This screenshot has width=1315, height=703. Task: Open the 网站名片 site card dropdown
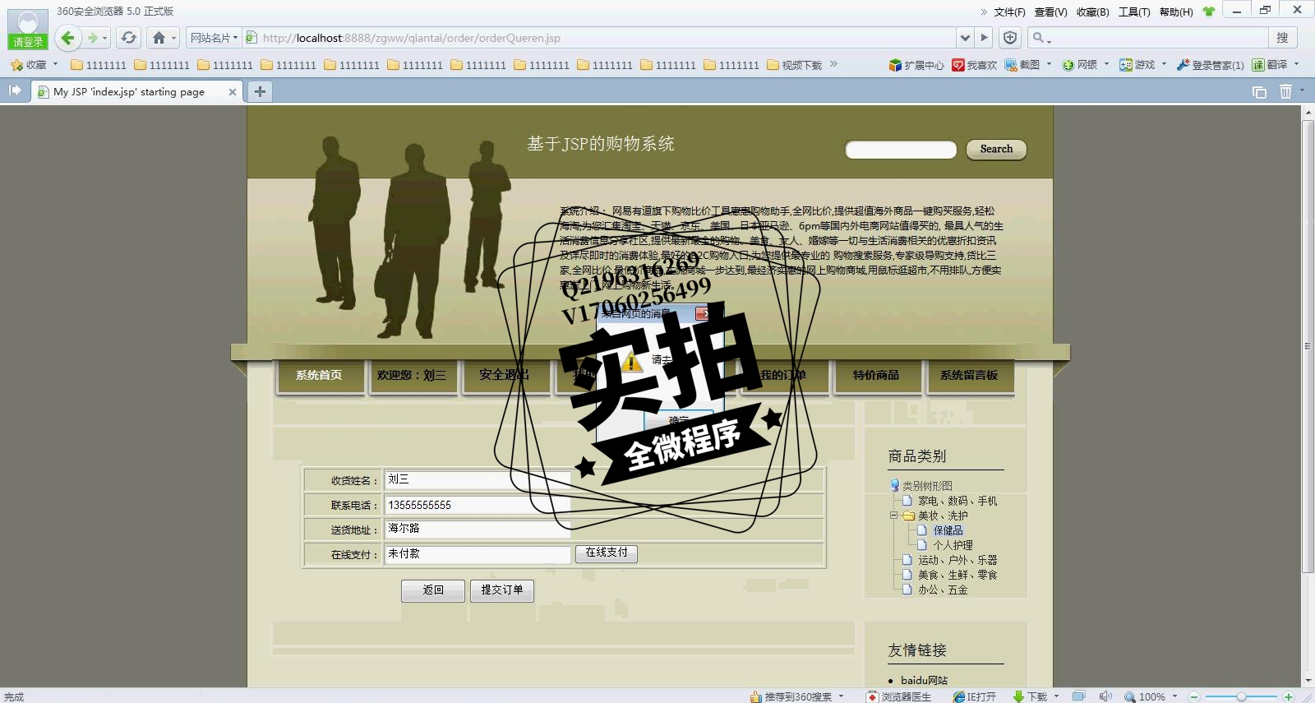pyautogui.click(x=214, y=38)
